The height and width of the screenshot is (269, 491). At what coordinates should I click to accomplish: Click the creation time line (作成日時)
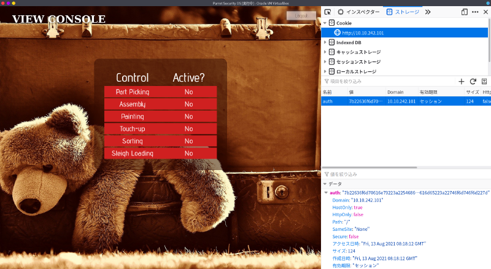[x=375, y=259]
